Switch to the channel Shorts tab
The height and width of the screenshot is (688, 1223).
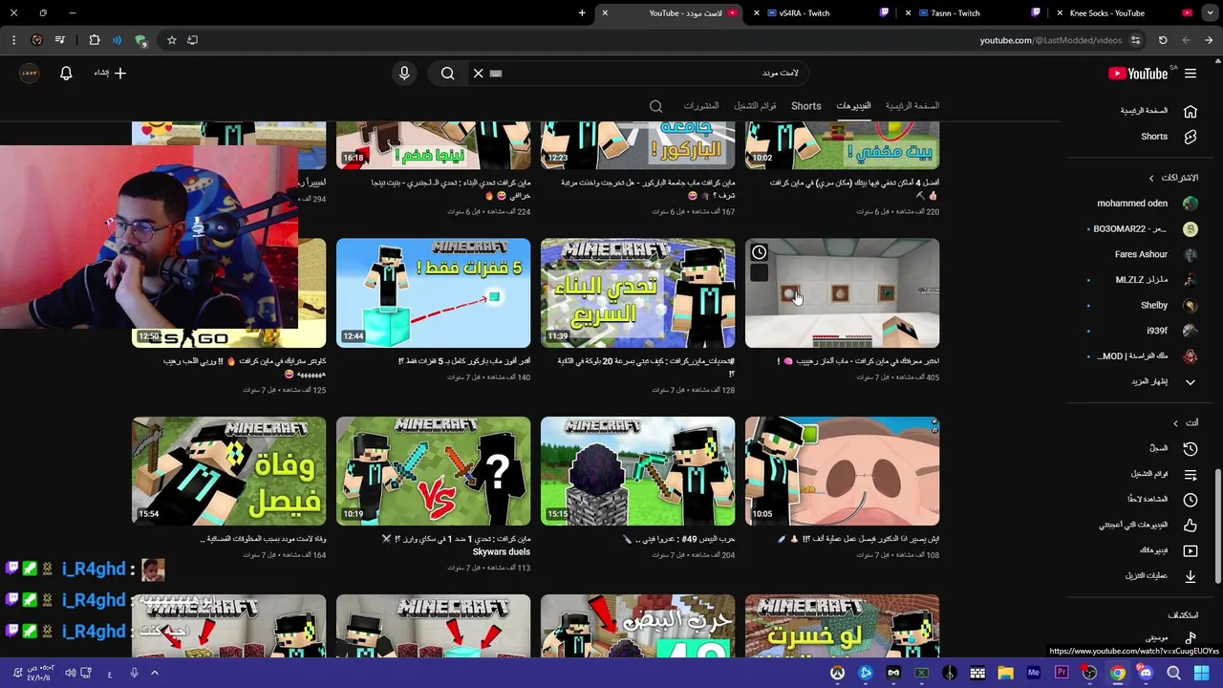[805, 106]
